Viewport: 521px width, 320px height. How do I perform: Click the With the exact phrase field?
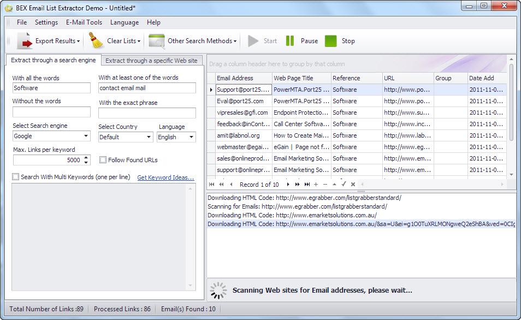pyautogui.click(x=147, y=113)
